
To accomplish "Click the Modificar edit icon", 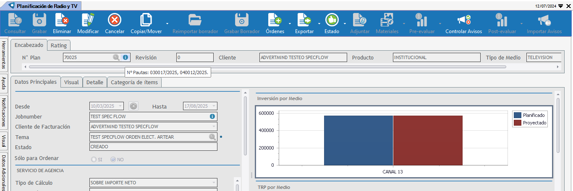I will click(88, 20).
